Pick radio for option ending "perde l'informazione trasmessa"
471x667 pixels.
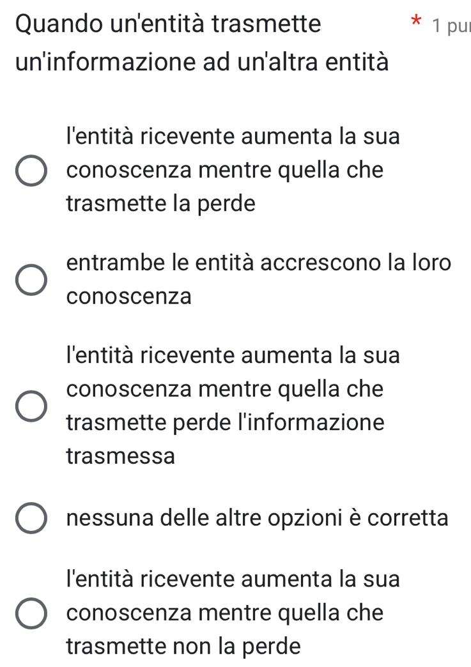click(x=31, y=407)
